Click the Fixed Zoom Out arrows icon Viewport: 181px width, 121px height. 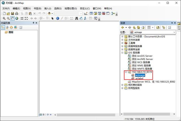click(x=26, y=18)
